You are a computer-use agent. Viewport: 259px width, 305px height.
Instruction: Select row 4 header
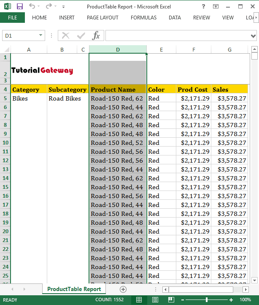click(x=5, y=89)
